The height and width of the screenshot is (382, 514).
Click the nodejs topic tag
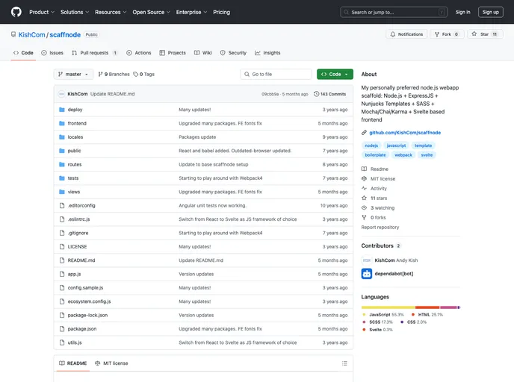[371, 145]
